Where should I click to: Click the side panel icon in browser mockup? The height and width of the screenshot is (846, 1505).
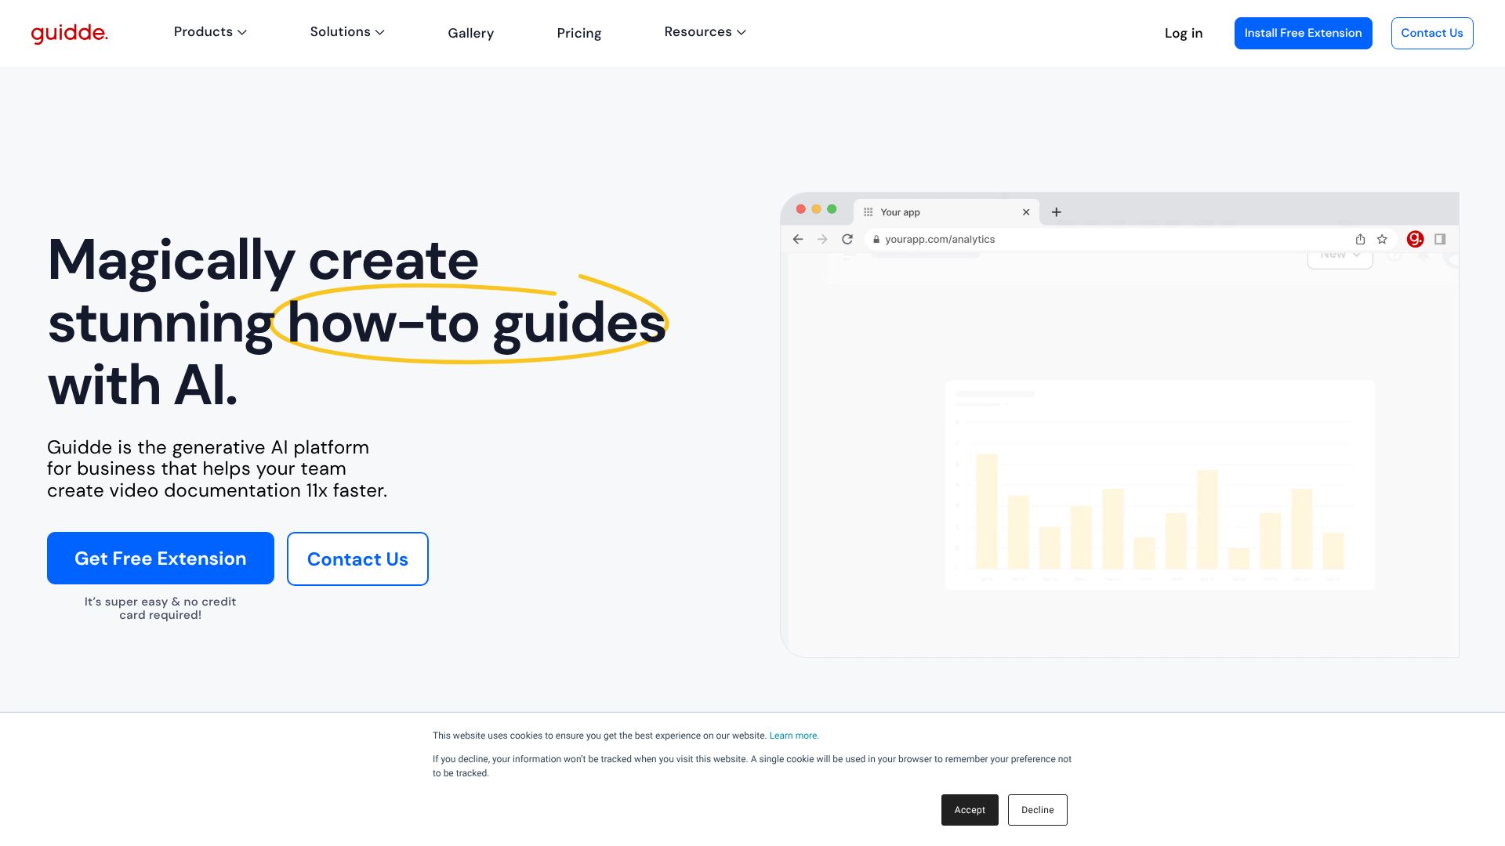tap(1440, 240)
